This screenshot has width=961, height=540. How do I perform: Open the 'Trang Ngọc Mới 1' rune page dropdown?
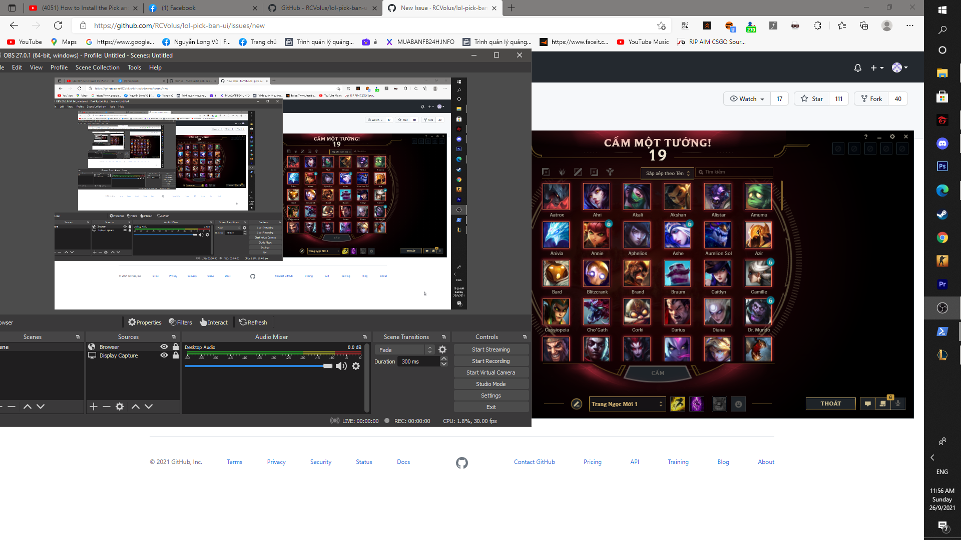(627, 403)
